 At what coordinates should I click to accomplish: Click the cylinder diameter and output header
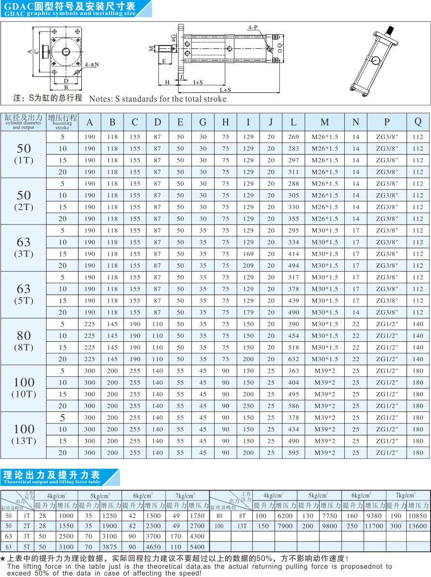23,122
